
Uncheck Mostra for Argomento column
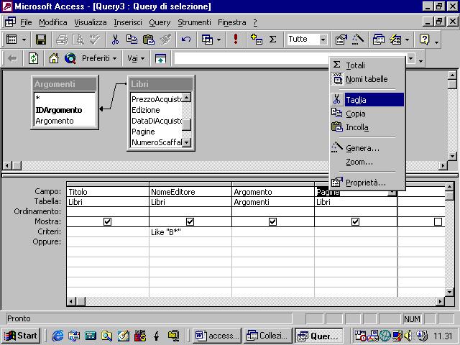pos(273,222)
